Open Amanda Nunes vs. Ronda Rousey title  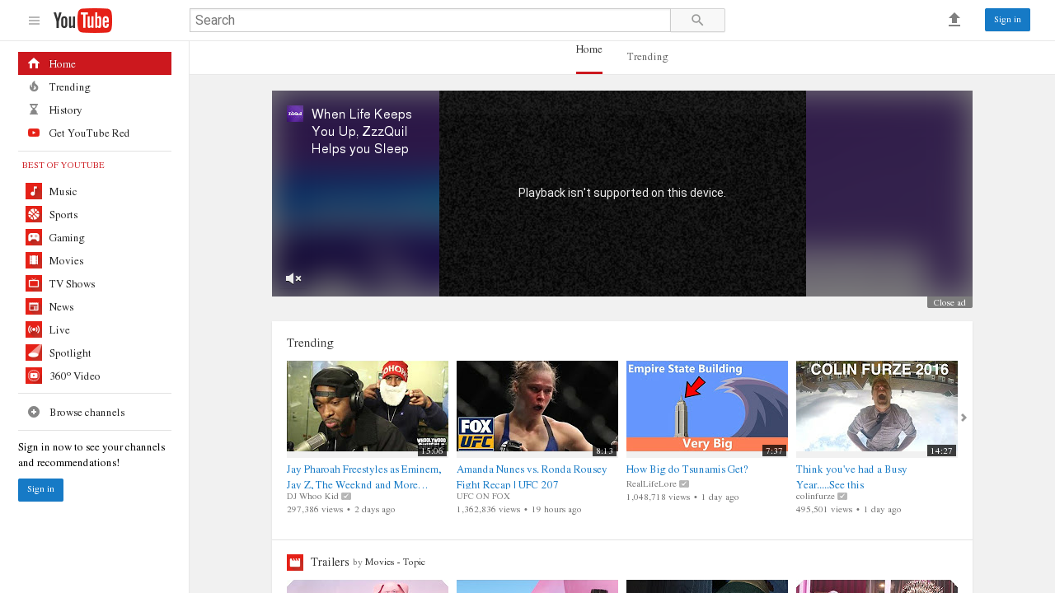coord(532,477)
